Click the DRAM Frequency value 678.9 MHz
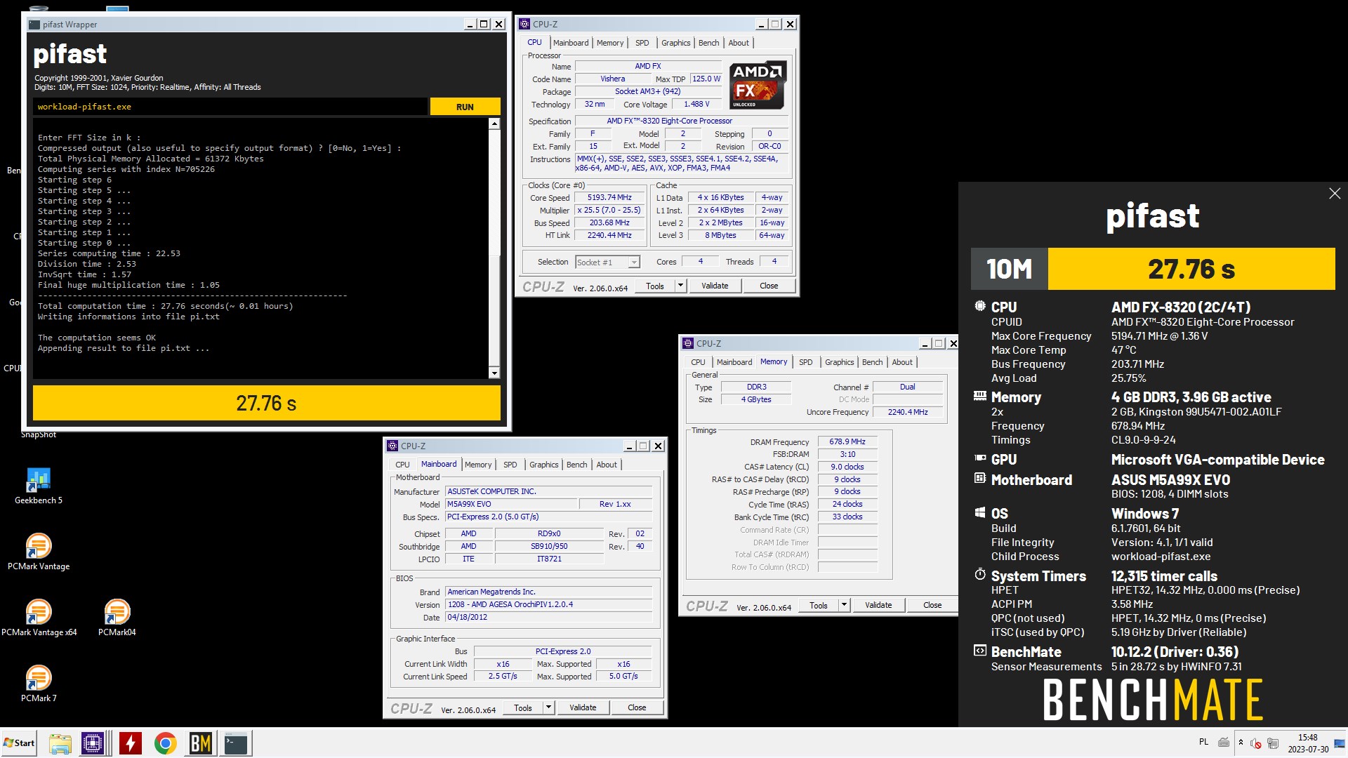This screenshot has width=1348, height=758. 847,442
